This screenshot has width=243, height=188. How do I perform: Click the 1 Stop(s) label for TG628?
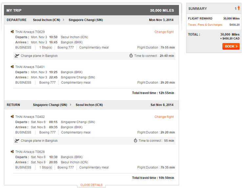coord(46,168)
